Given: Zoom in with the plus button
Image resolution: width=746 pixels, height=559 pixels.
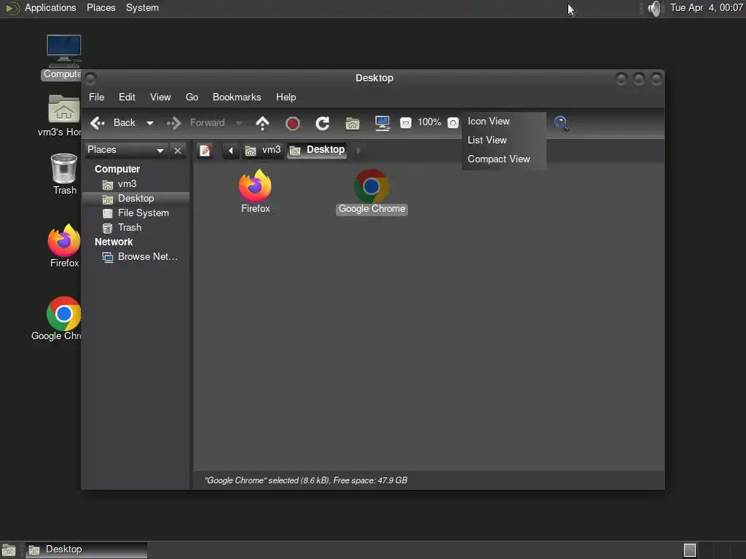Looking at the screenshot, I should click(453, 122).
